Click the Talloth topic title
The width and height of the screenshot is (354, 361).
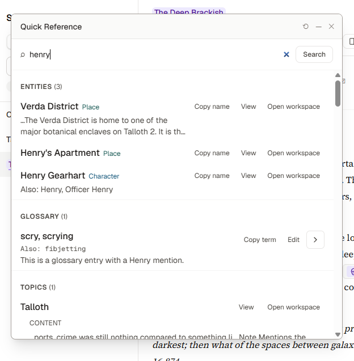click(35, 307)
